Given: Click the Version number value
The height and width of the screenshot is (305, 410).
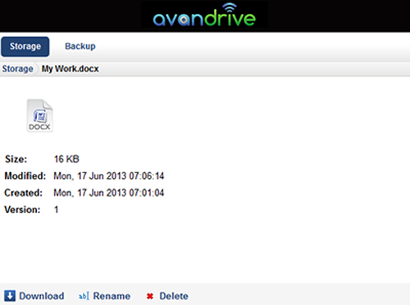Looking at the screenshot, I should point(57,210).
